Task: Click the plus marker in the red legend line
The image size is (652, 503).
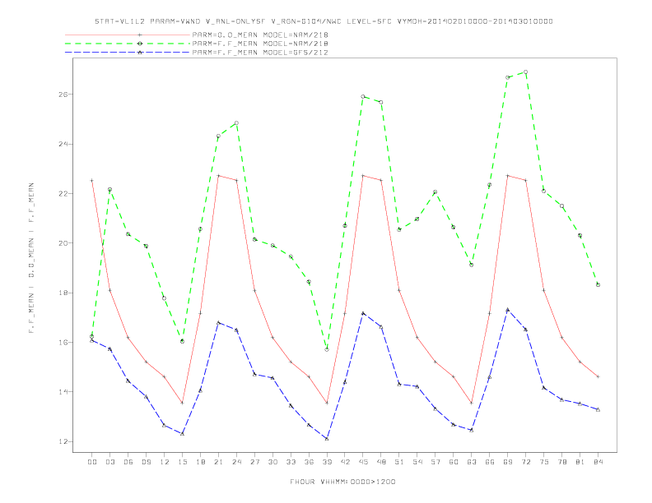Action: click(x=140, y=35)
